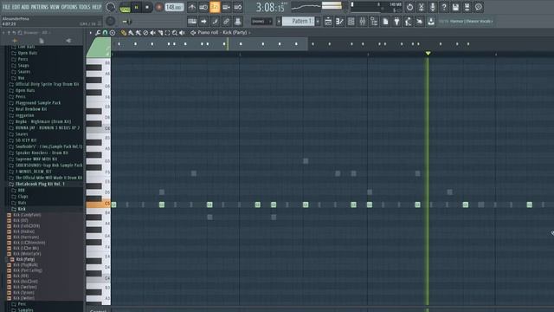554x312 pixels.
Task: Adjust the master volume knob
Action: pyautogui.click(x=110, y=7)
